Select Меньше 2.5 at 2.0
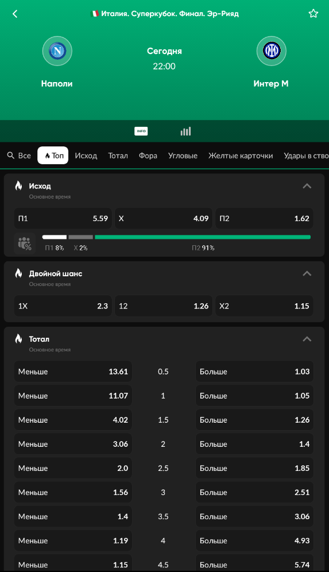 (x=73, y=468)
